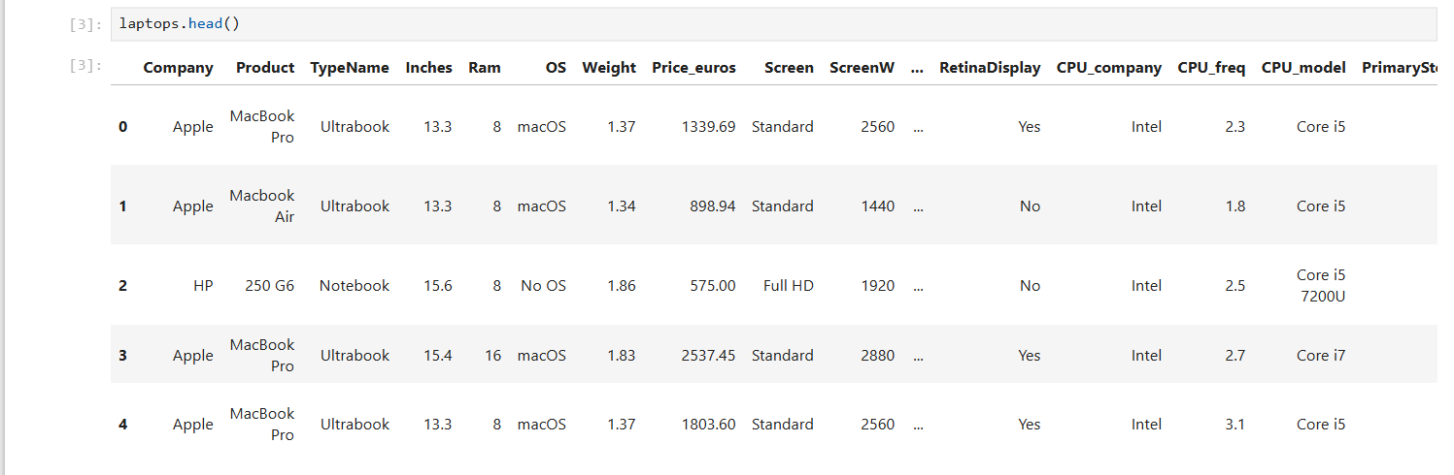Select the ScreenW value 2880
Screen dimensions: 1454x475
(877, 356)
